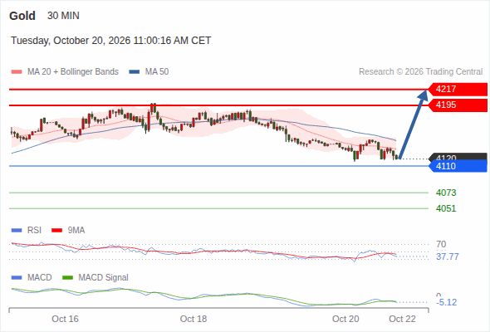
Task: Click the Gold chart title
Action: 22,16
